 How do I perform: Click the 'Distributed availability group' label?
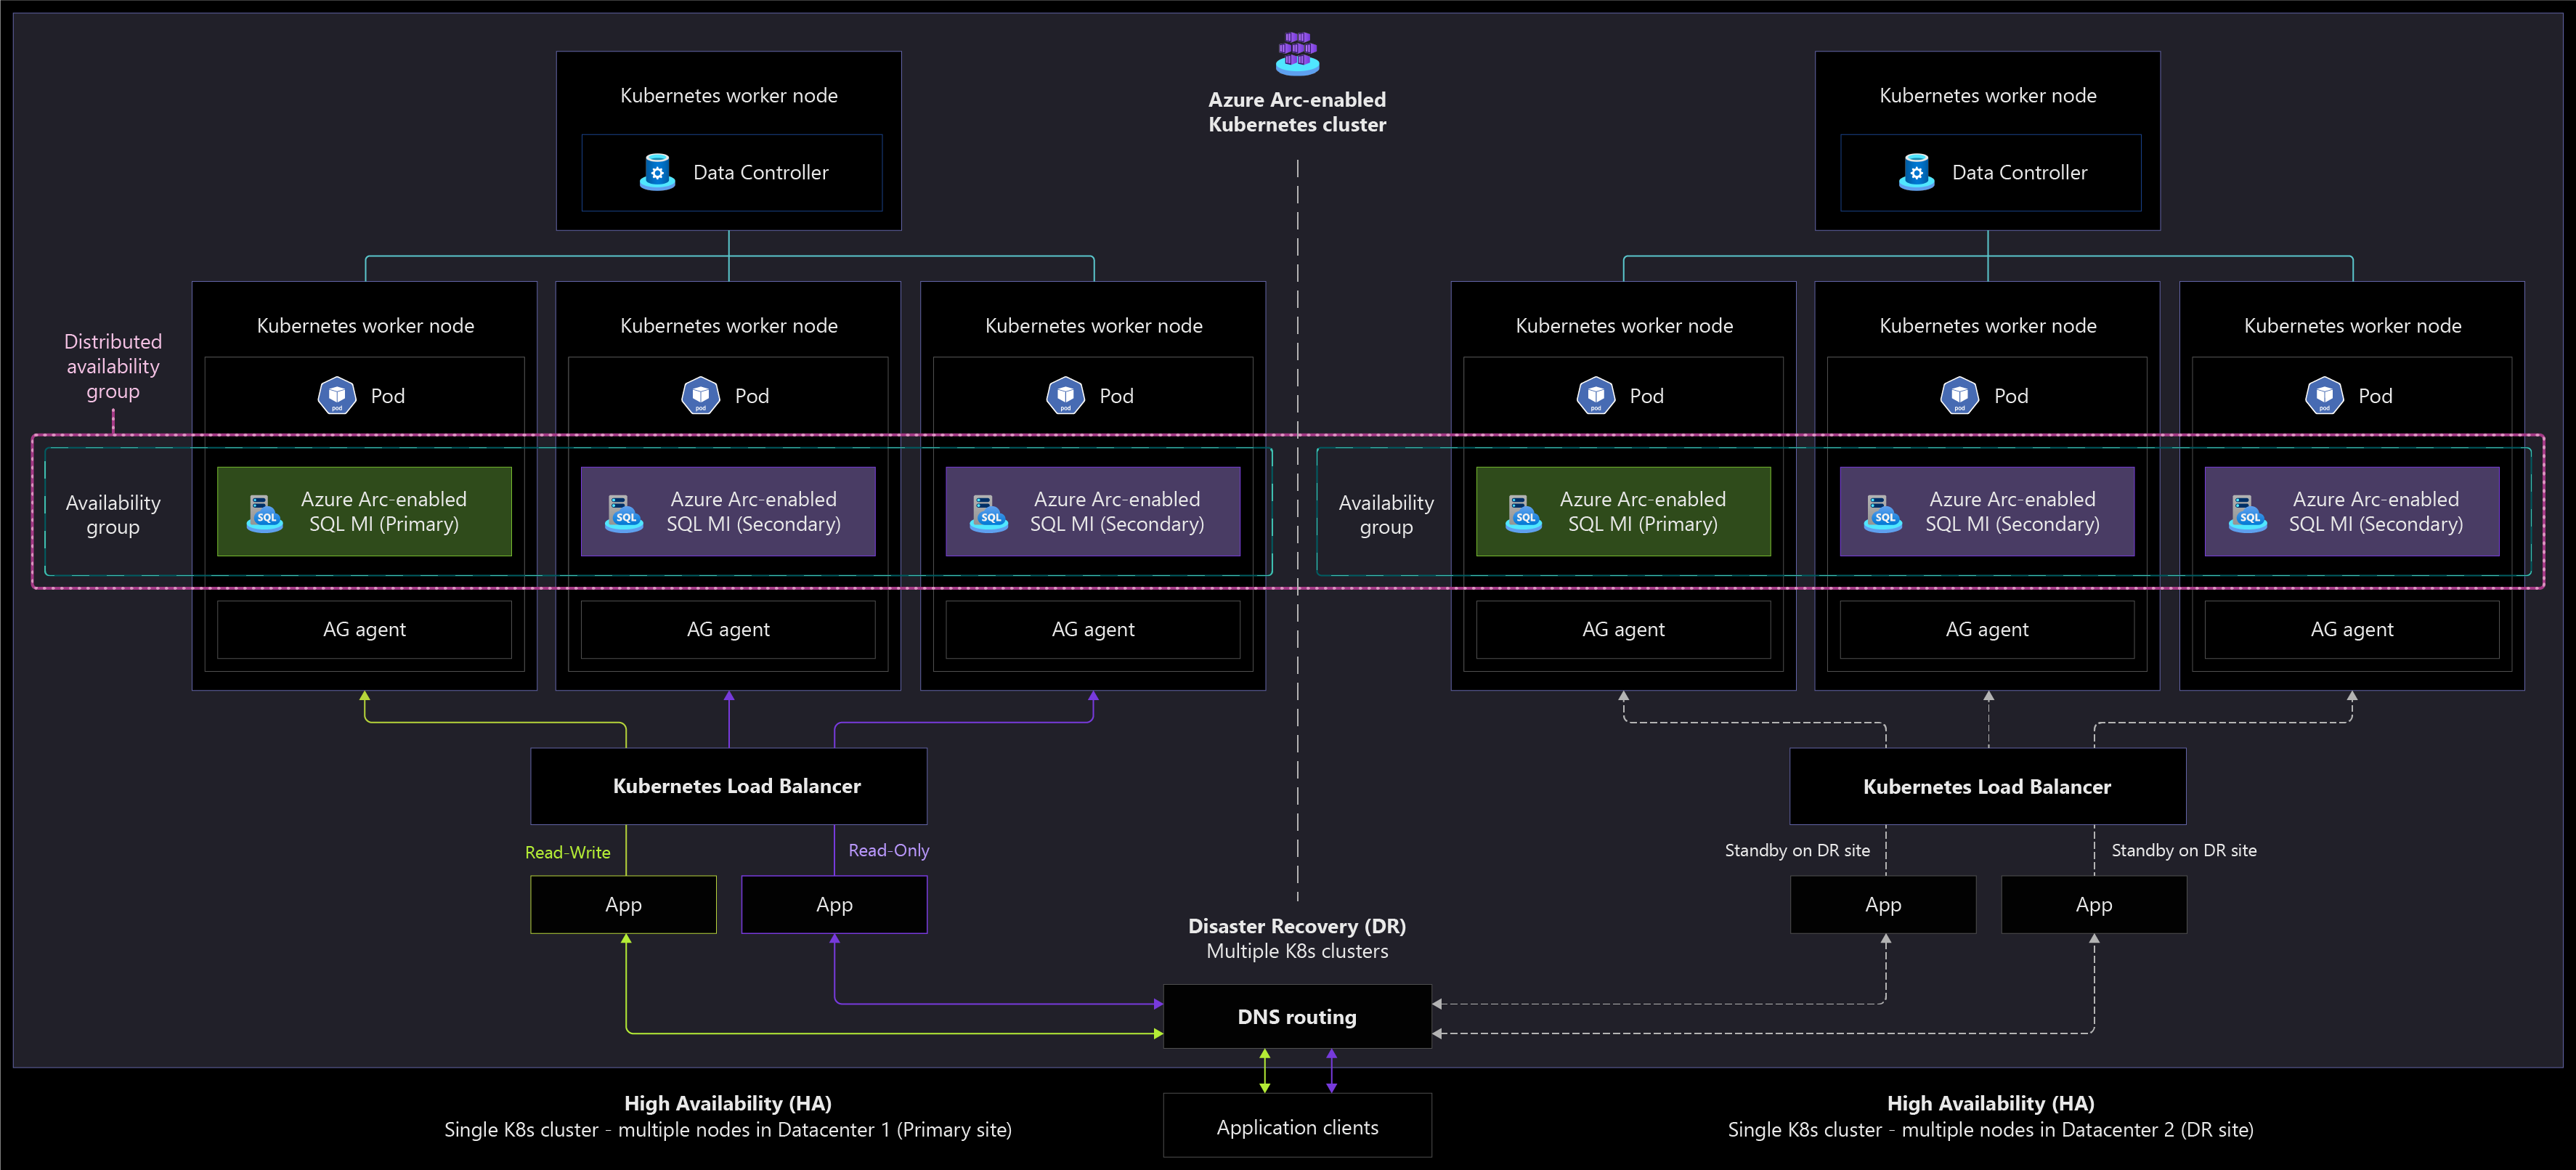pyautogui.click(x=113, y=366)
